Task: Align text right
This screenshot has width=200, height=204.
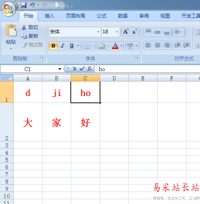Action: (167, 45)
